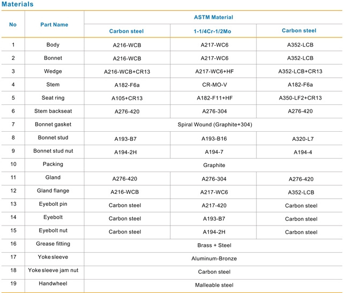
Task: Select the Aluminum-Bronze yoke sleeve cell
Action: click(214, 259)
